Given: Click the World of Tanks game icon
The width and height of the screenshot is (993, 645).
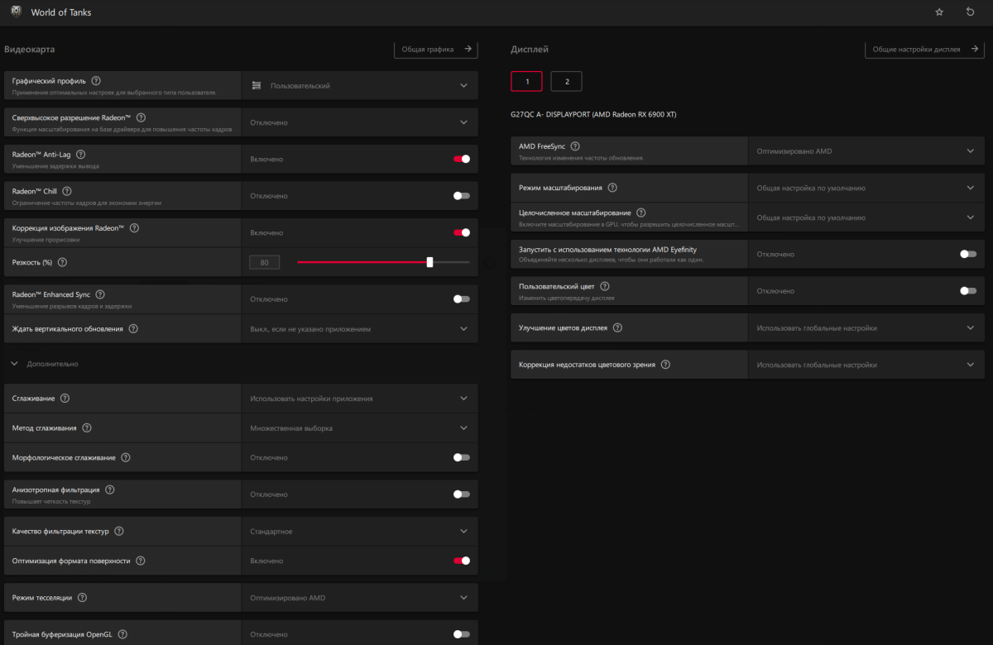Looking at the screenshot, I should pos(12,12).
